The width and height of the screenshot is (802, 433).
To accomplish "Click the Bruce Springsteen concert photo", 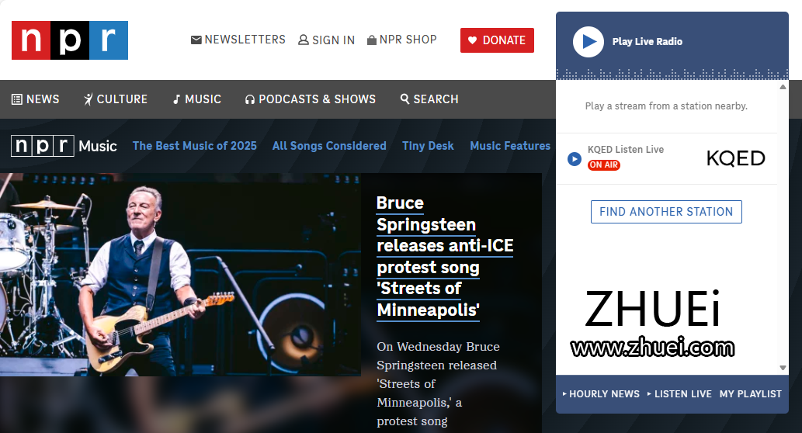I will pos(180,275).
